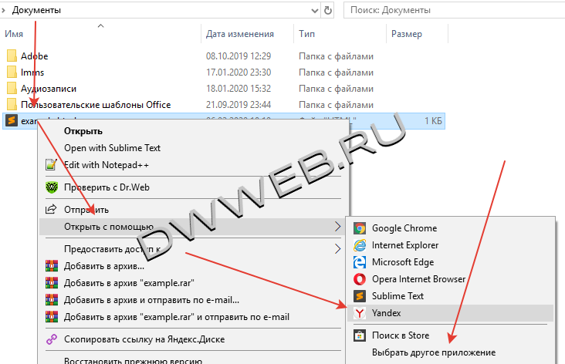The width and height of the screenshot is (565, 364).
Task: Expand the Предоставить доступ к submenu arrow
Action: tap(337, 249)
